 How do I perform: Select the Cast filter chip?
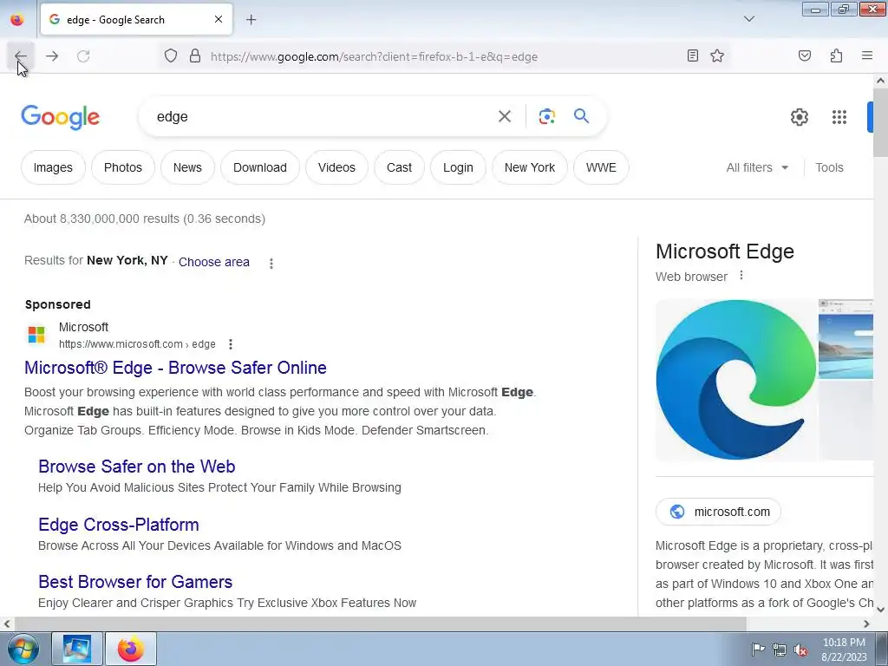[x=399, y=167]
